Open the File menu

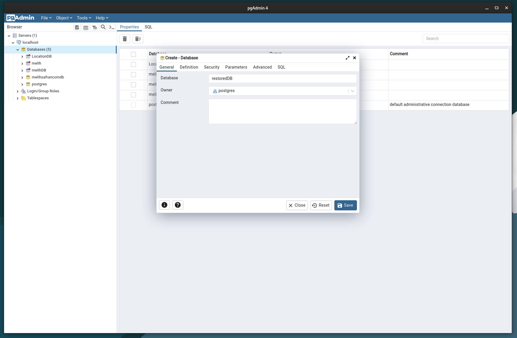click(46, 18)
